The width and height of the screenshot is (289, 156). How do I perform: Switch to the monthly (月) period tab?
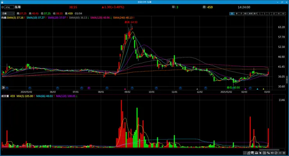[x=241, y=14]
